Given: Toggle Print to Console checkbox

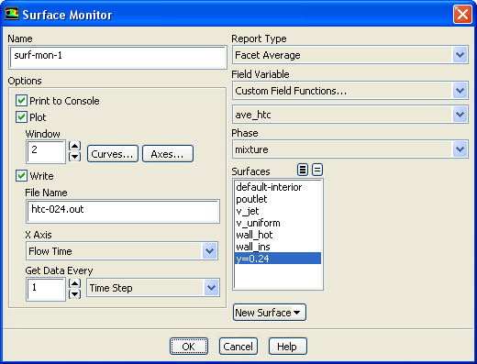Looking at the screenshot, I should click(21, 101).
